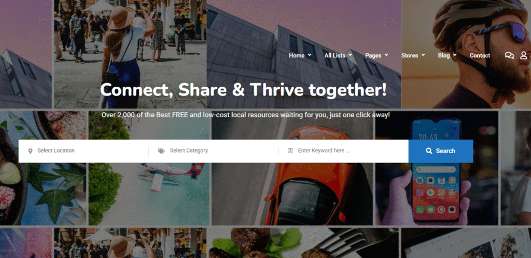
Task: Click the magnifier icon in Search
Action: point(429,151)
